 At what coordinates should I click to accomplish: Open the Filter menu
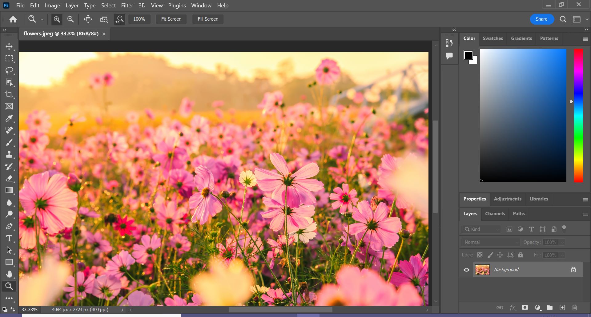tap(127, 6)
